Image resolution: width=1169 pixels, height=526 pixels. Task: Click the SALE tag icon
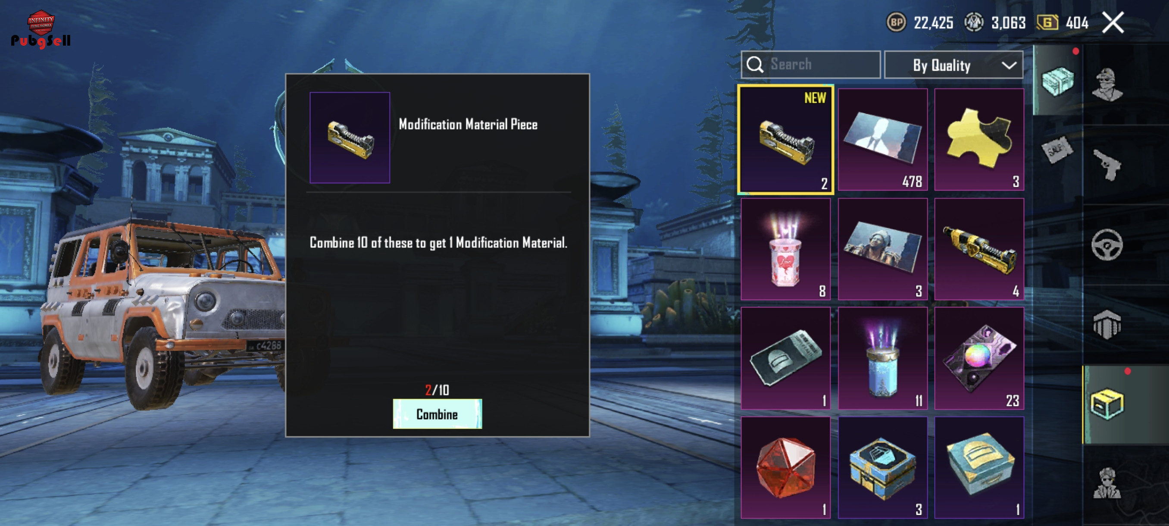[x=1057, y=149]
